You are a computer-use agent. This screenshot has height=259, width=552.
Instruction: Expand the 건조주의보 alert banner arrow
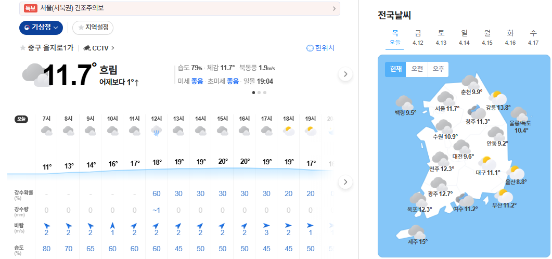pyautogui.click(x=333, y=9)
